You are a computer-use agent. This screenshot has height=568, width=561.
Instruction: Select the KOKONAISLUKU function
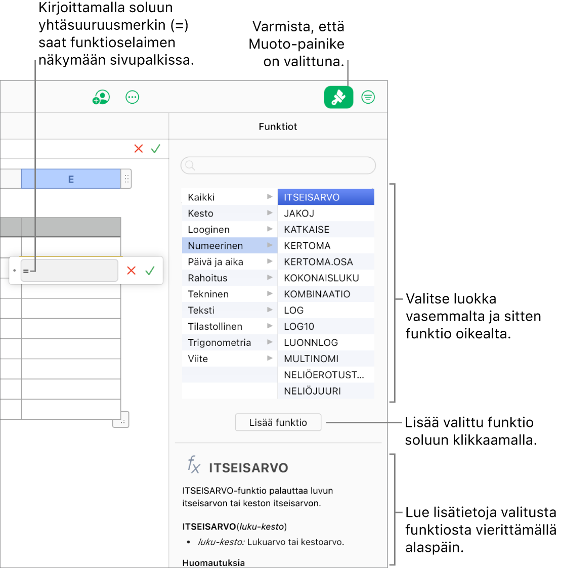point(326,278)
